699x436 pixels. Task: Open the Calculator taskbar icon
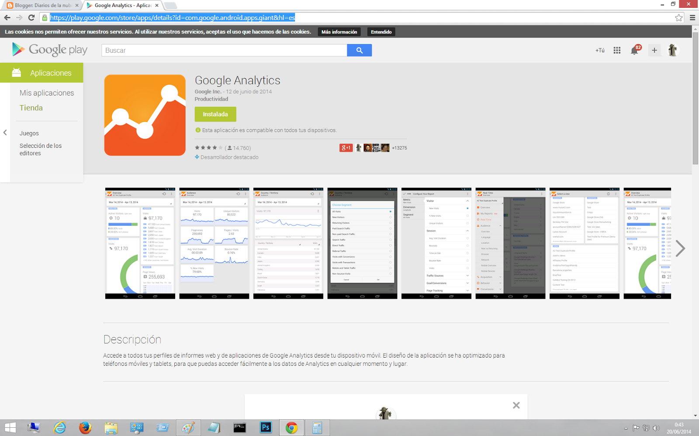pyautogui.click(x=317, y=428)
